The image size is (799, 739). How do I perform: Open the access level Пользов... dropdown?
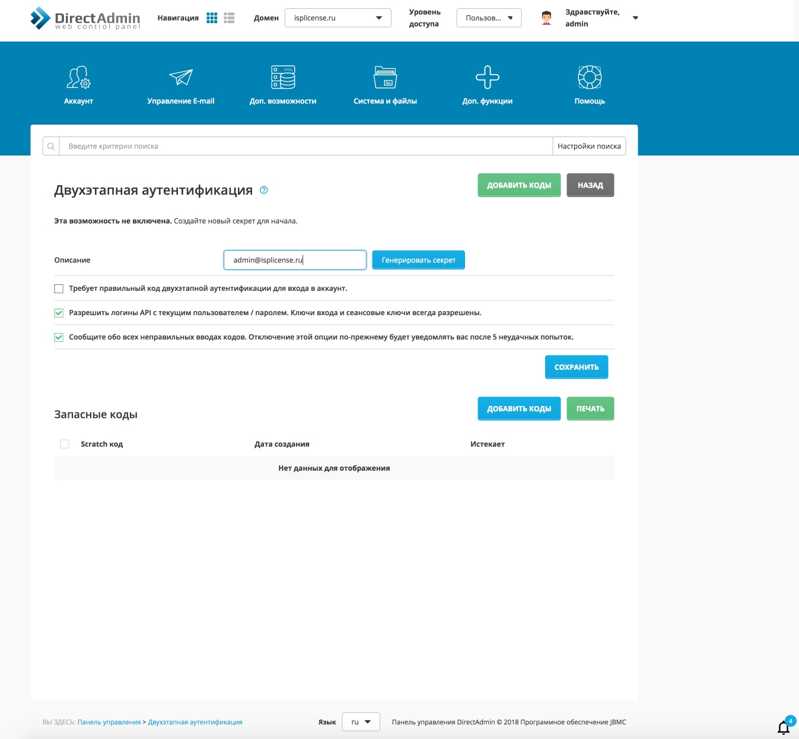point(489,18)
